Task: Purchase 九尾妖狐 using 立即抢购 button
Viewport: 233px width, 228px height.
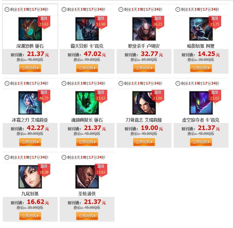Action: tap(30, 216)
